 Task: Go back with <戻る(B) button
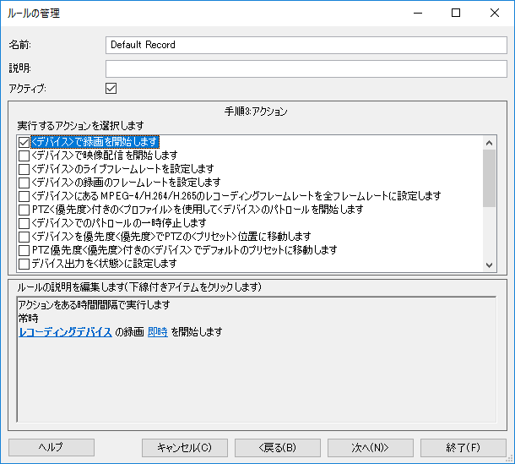(278, 448)
